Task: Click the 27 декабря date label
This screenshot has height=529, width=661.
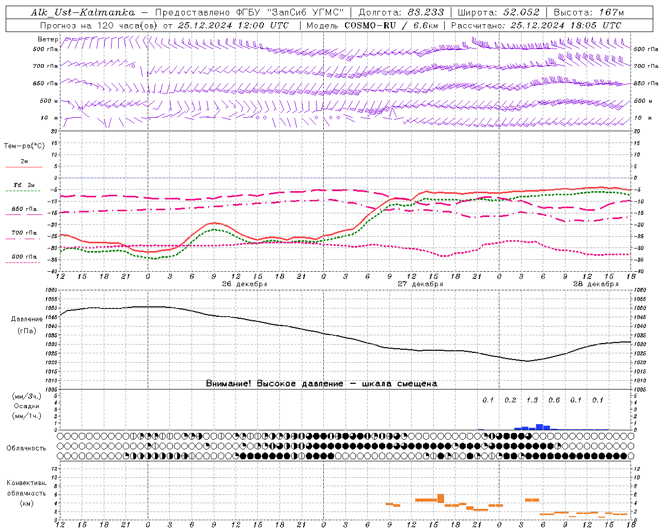Action: pyautogui.click(x=420, y=284)
